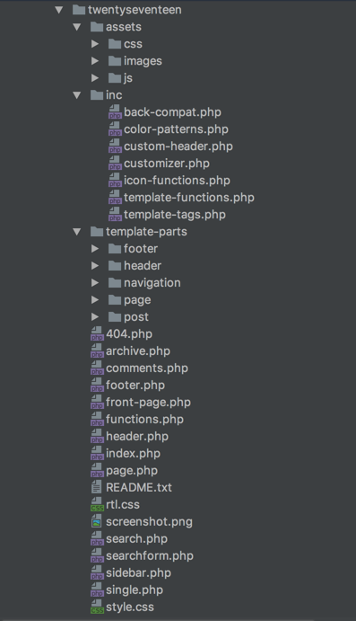Expand the js folder arrow
Screen dimensions: 356x621
tap(95, 78)
